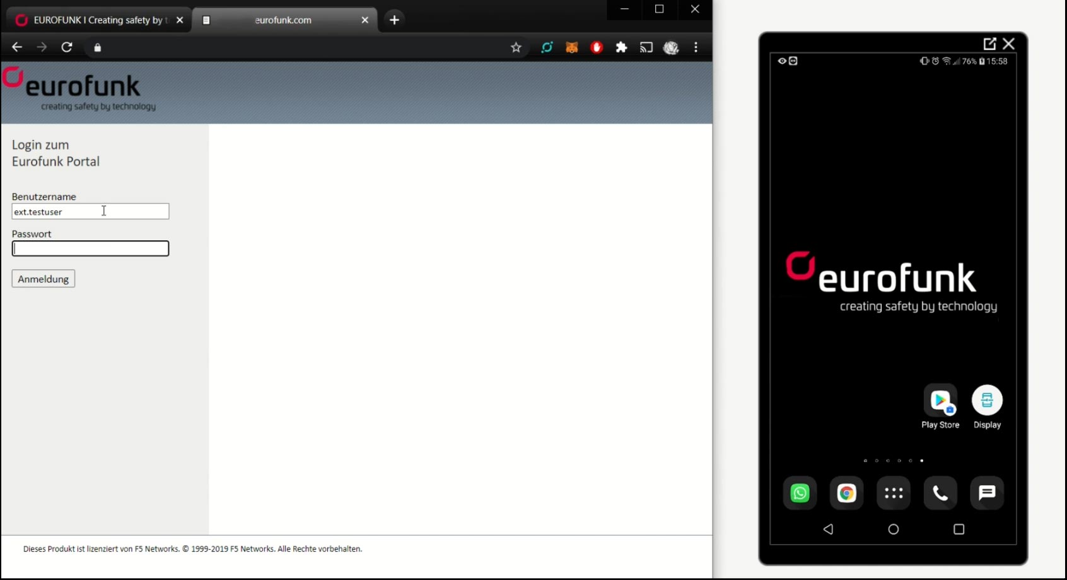1067x580 pixels.
Task: Select the last home screen page dot
Action: coord(922,461)
